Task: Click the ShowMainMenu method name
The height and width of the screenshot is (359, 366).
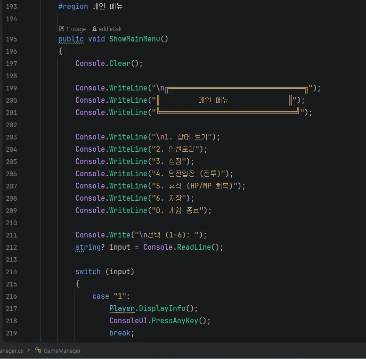Action: point(135,39)
